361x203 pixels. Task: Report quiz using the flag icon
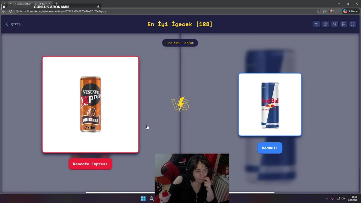click(x=344, y=24)
